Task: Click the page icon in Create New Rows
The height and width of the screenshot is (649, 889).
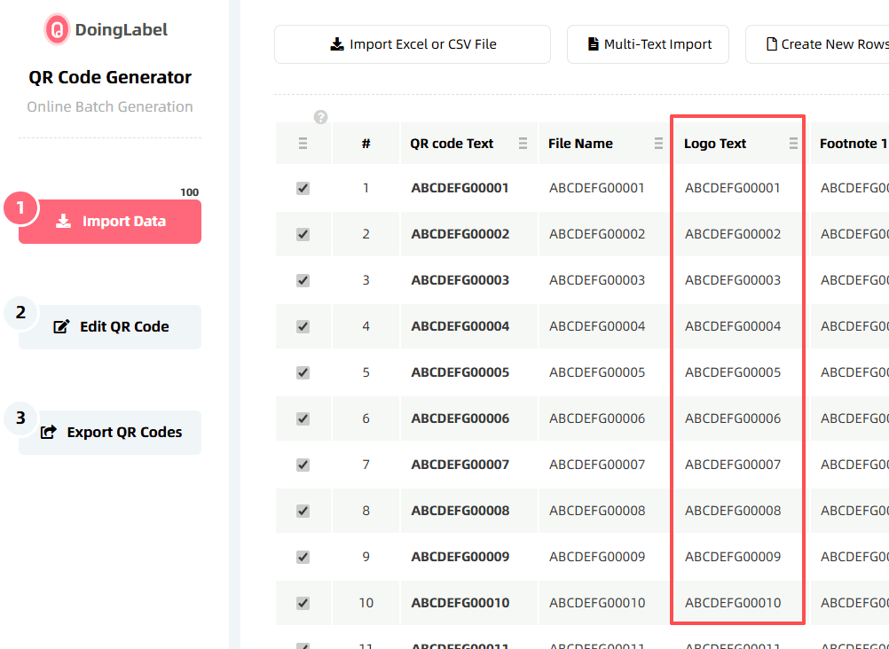Action: 772,44
